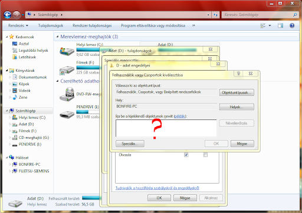Open the Help question mark icon

(292, 25)
